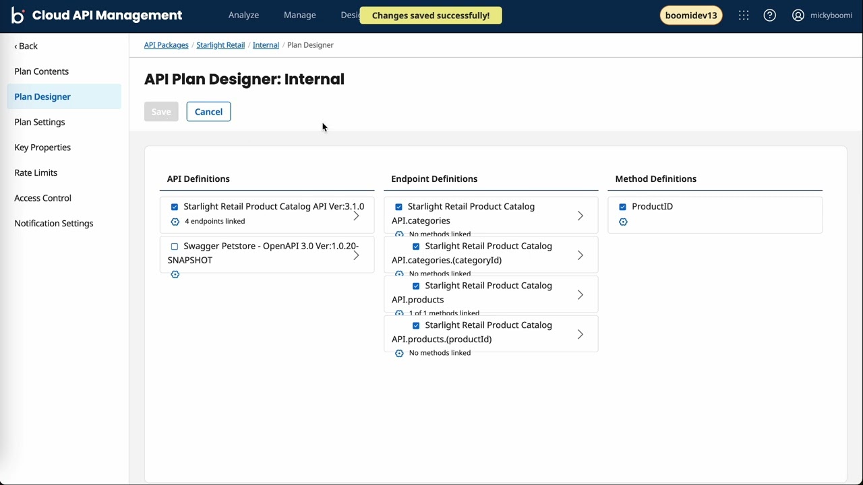Click link icon beside '1 of 1 methods linked'
Screen dimensions: 863x485
coord(399,314)
